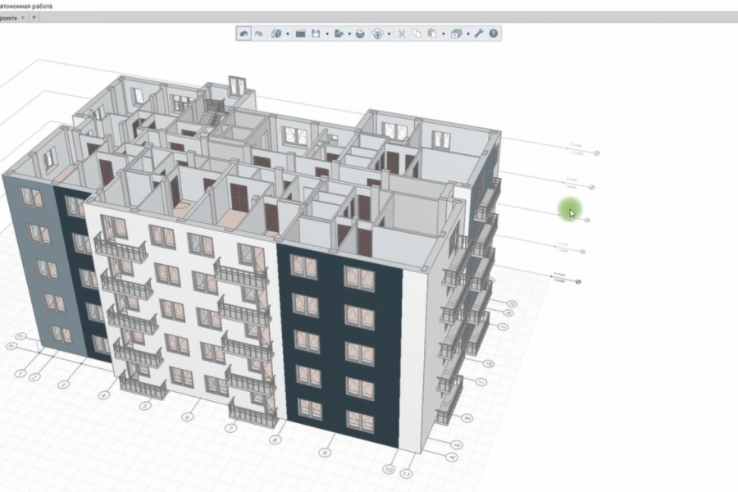Select grid axis bubble 6
The image size is (738, 492).
coord(188,417)
